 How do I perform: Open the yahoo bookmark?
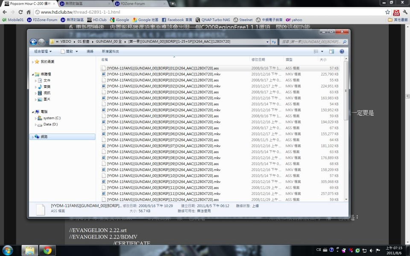294,20
